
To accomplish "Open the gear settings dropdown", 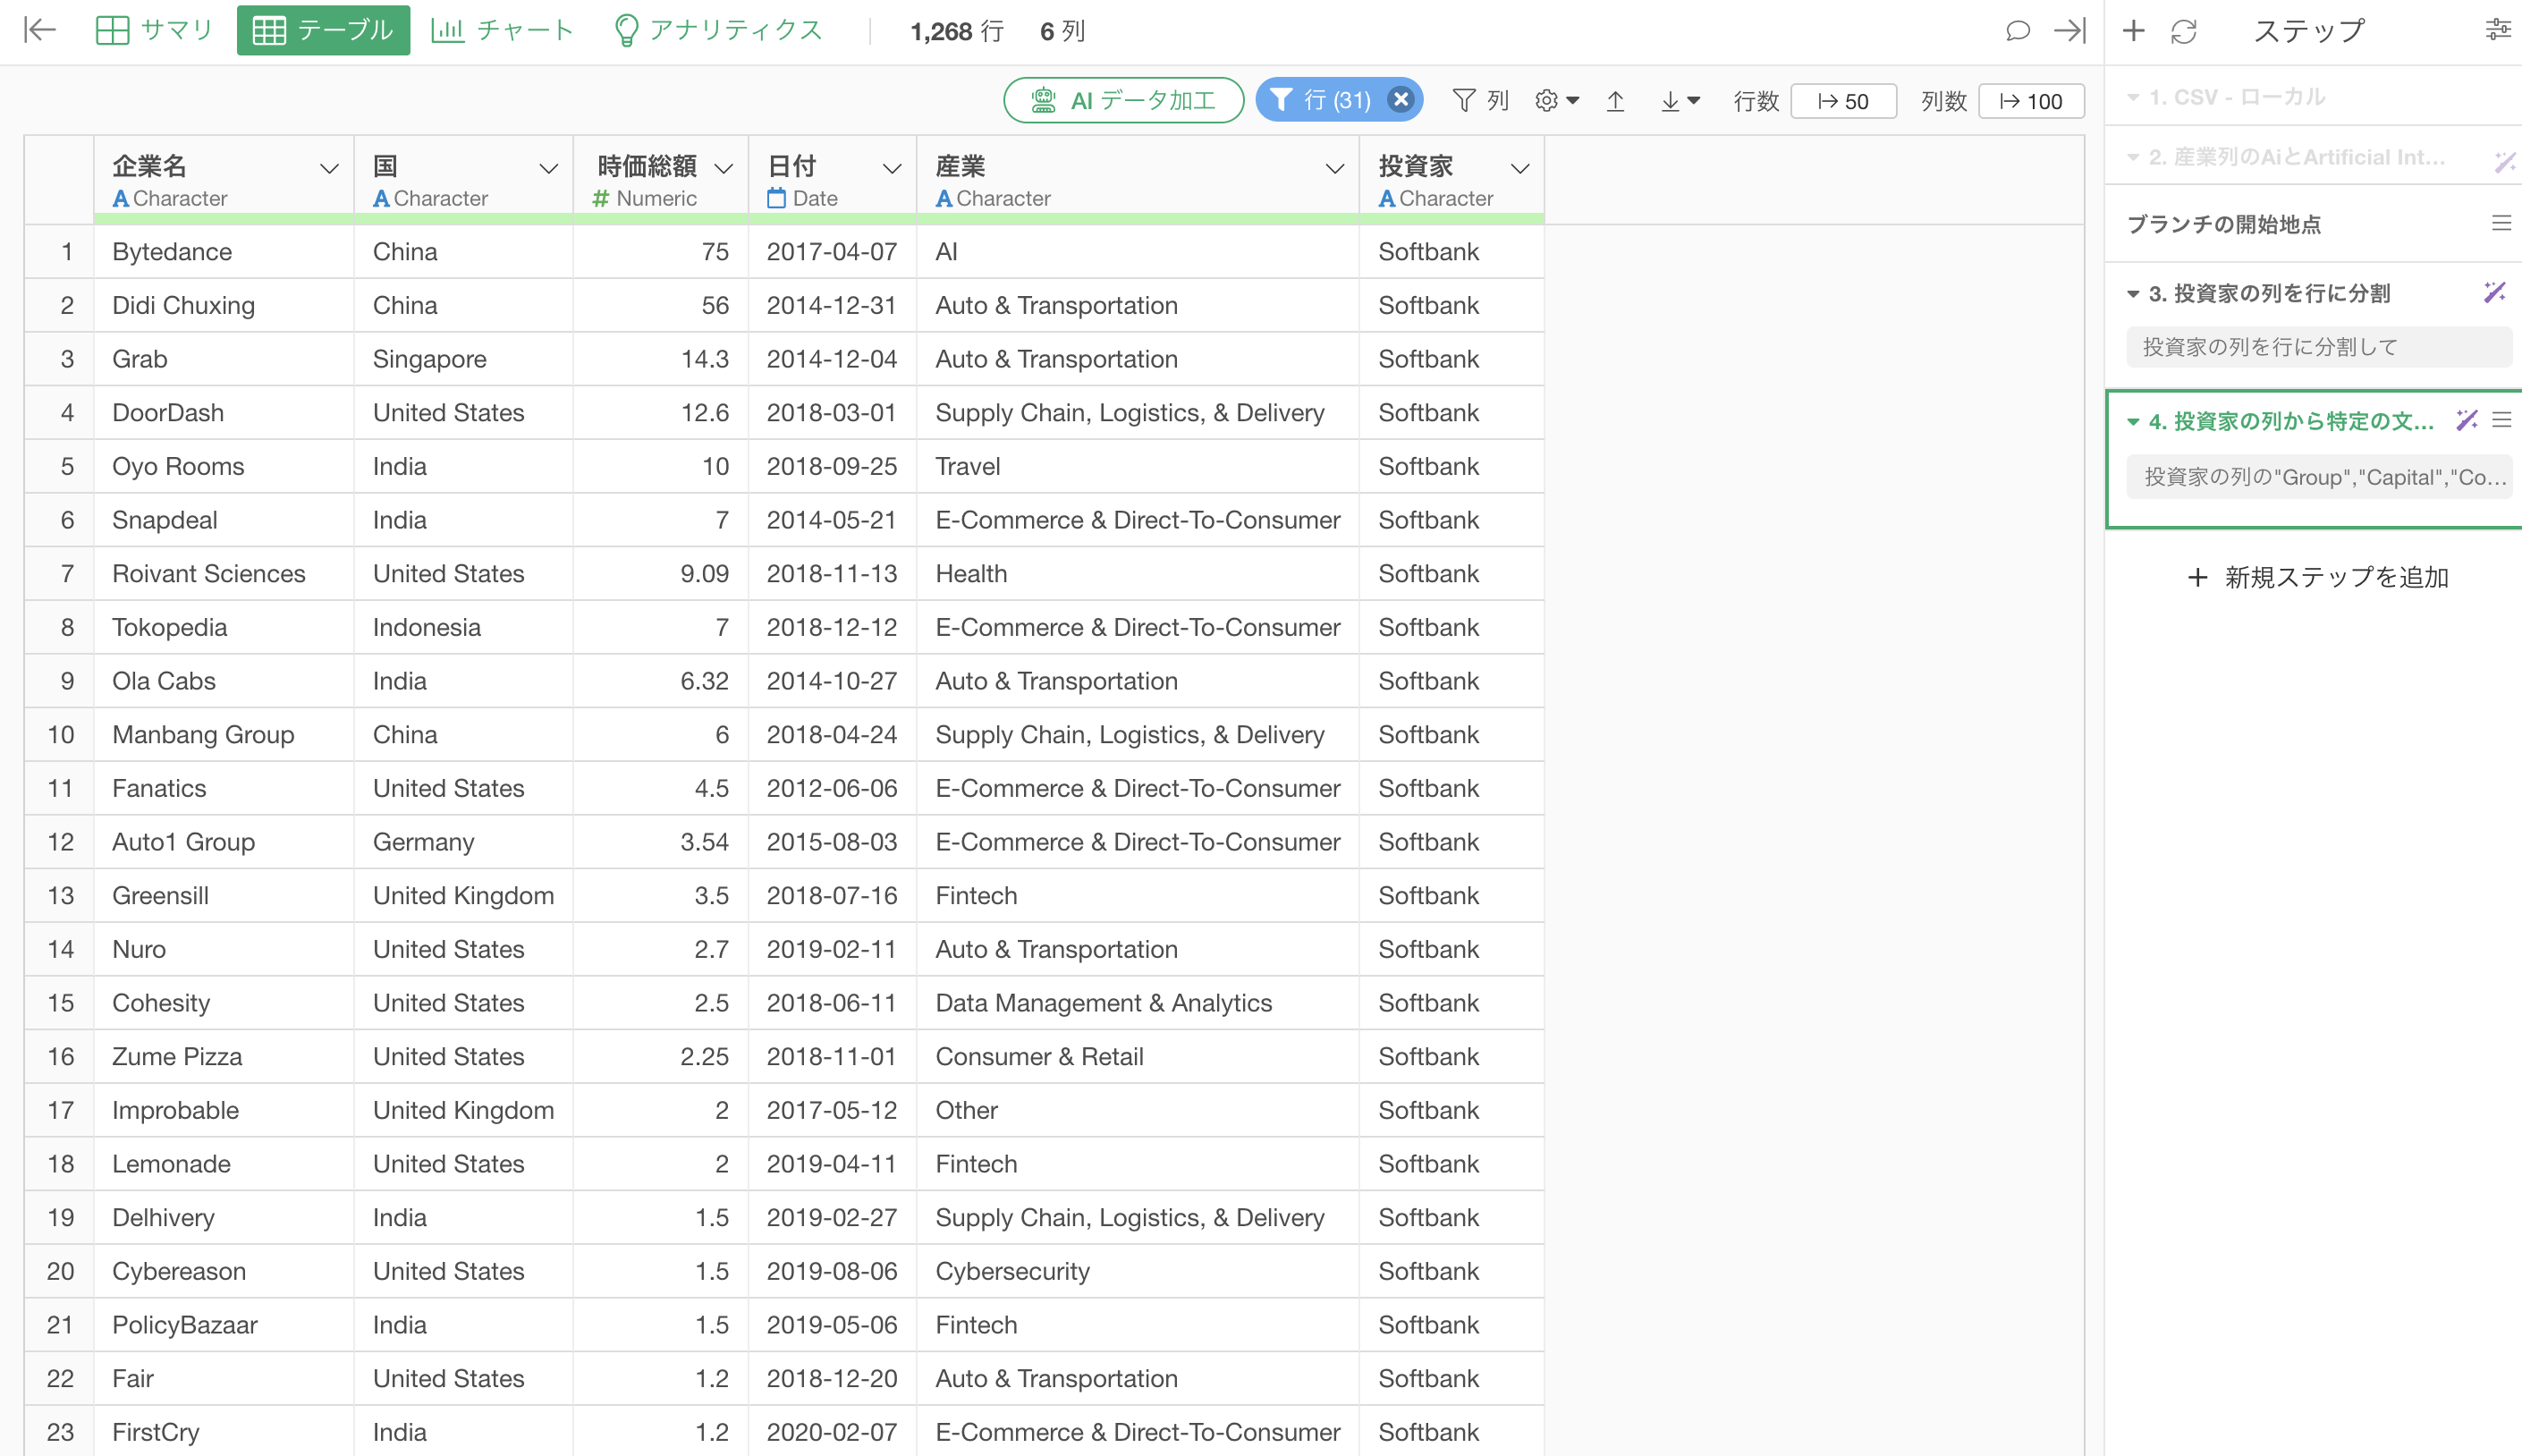I will point(1557,101).
